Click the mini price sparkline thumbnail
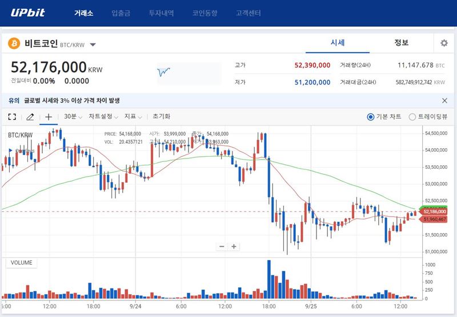This screenshot has width=457, height=317. (x=189, y=74)
